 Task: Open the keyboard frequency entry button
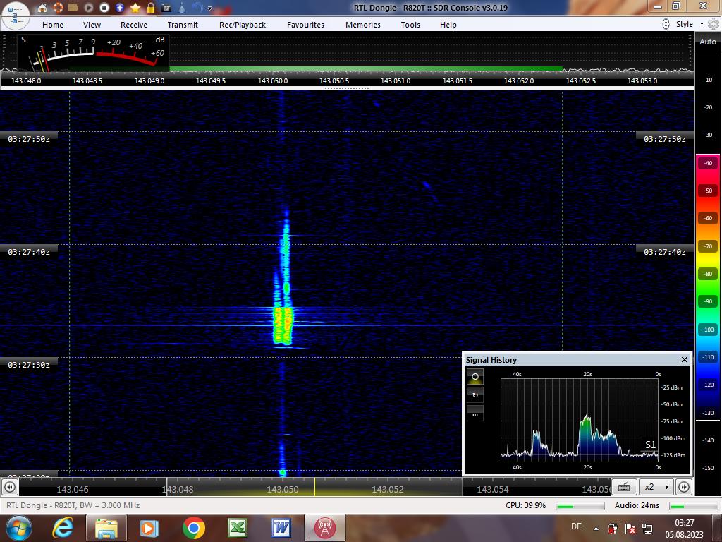pyautogui.click(x=624, y=487)
